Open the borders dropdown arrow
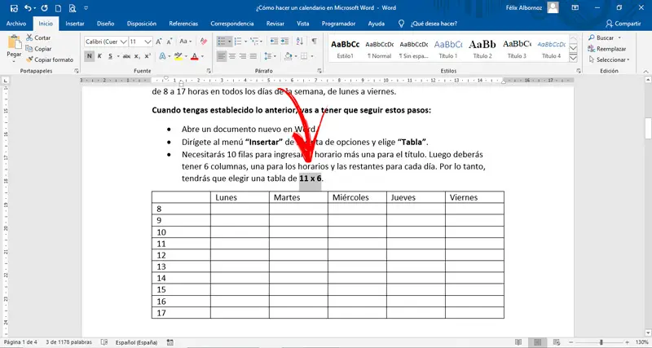652x348 pixels. pos(312,56)
